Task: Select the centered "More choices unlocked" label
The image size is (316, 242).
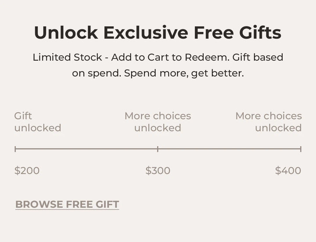Action: tap(158, 122)
